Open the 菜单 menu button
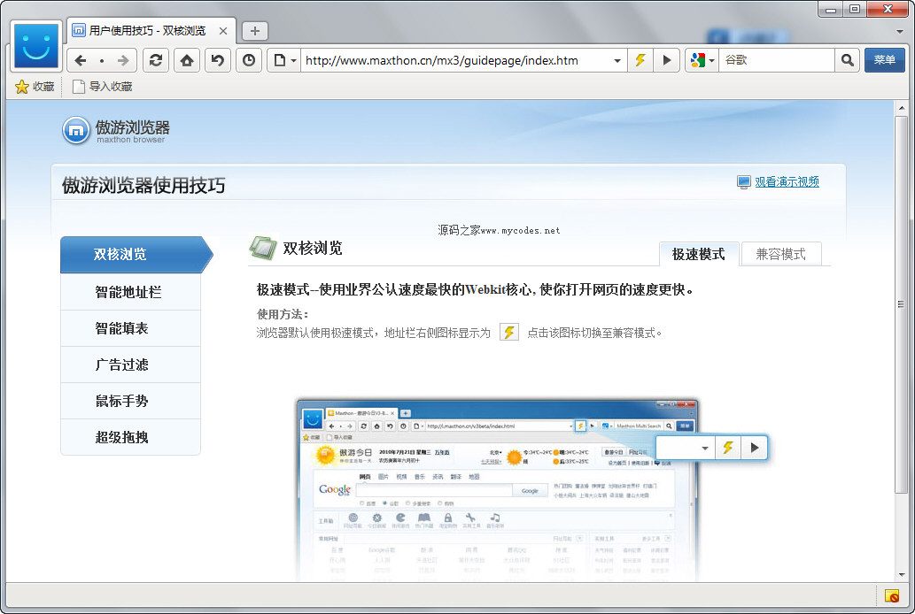This screenshot has height=614, width=915. point(885,60)
